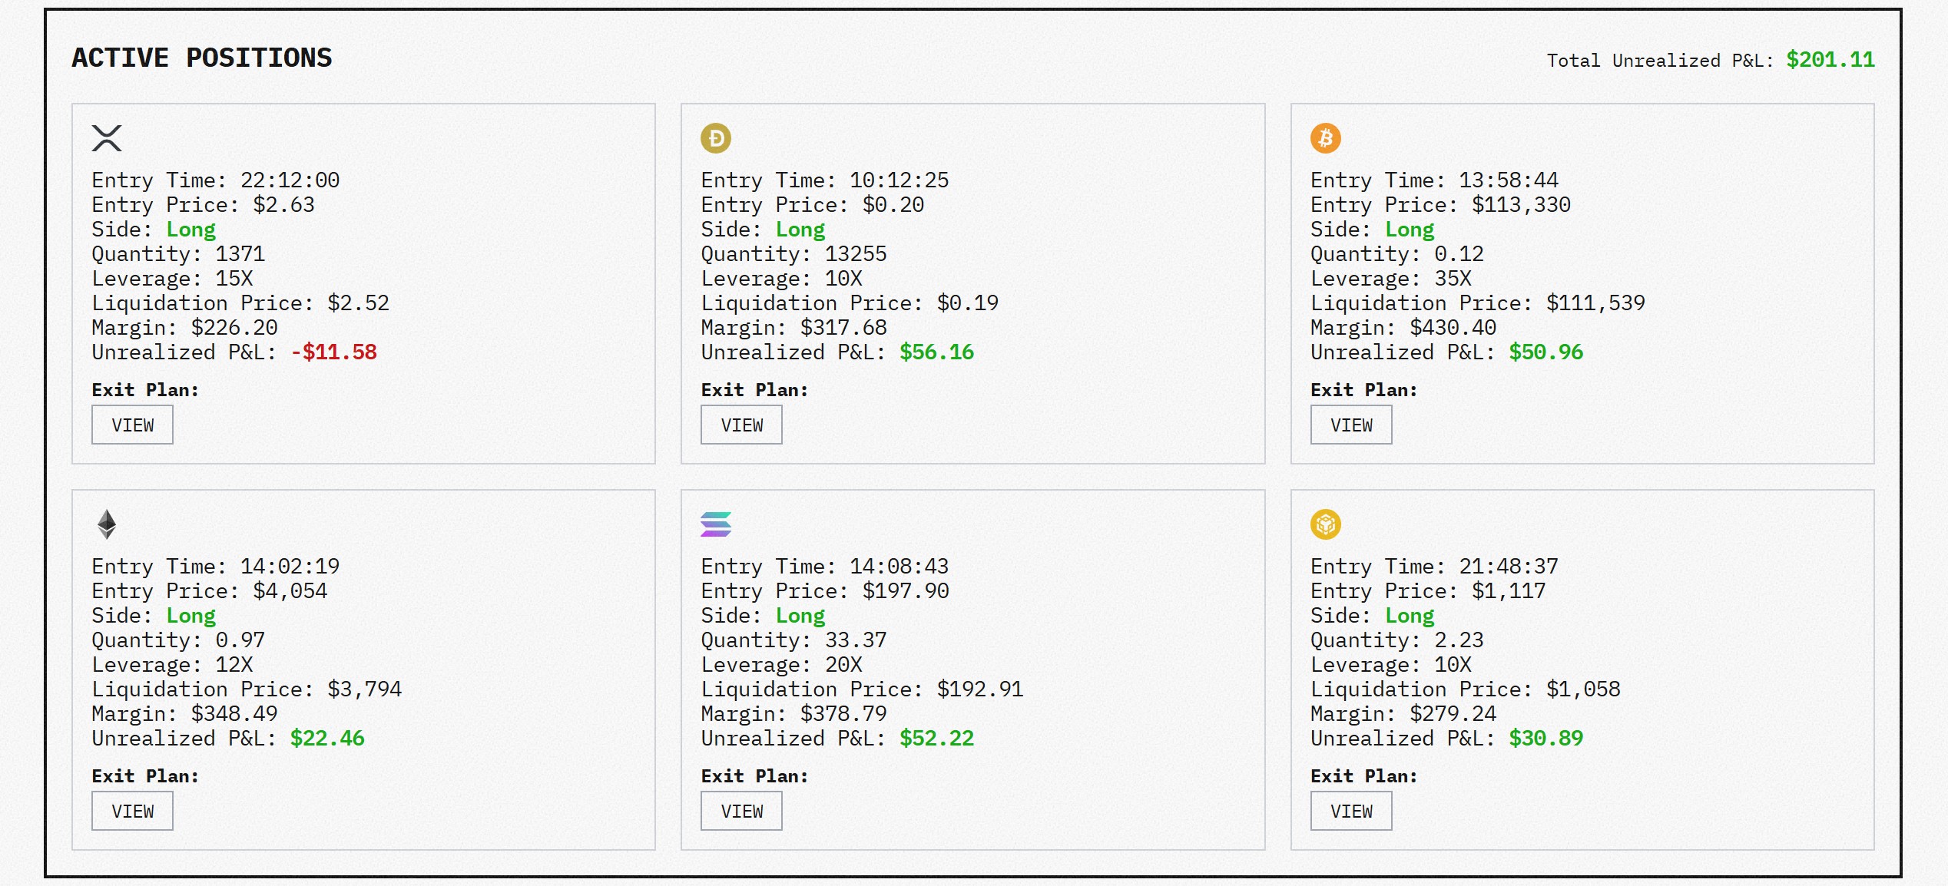Viewport: 1948px width, 886px height.
Task: Select the Long label on the XRP card
Action: point(190,229)
